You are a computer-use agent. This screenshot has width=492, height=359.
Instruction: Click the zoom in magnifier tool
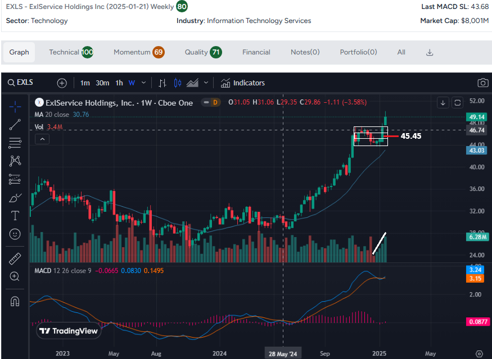[x=15, y=276]
